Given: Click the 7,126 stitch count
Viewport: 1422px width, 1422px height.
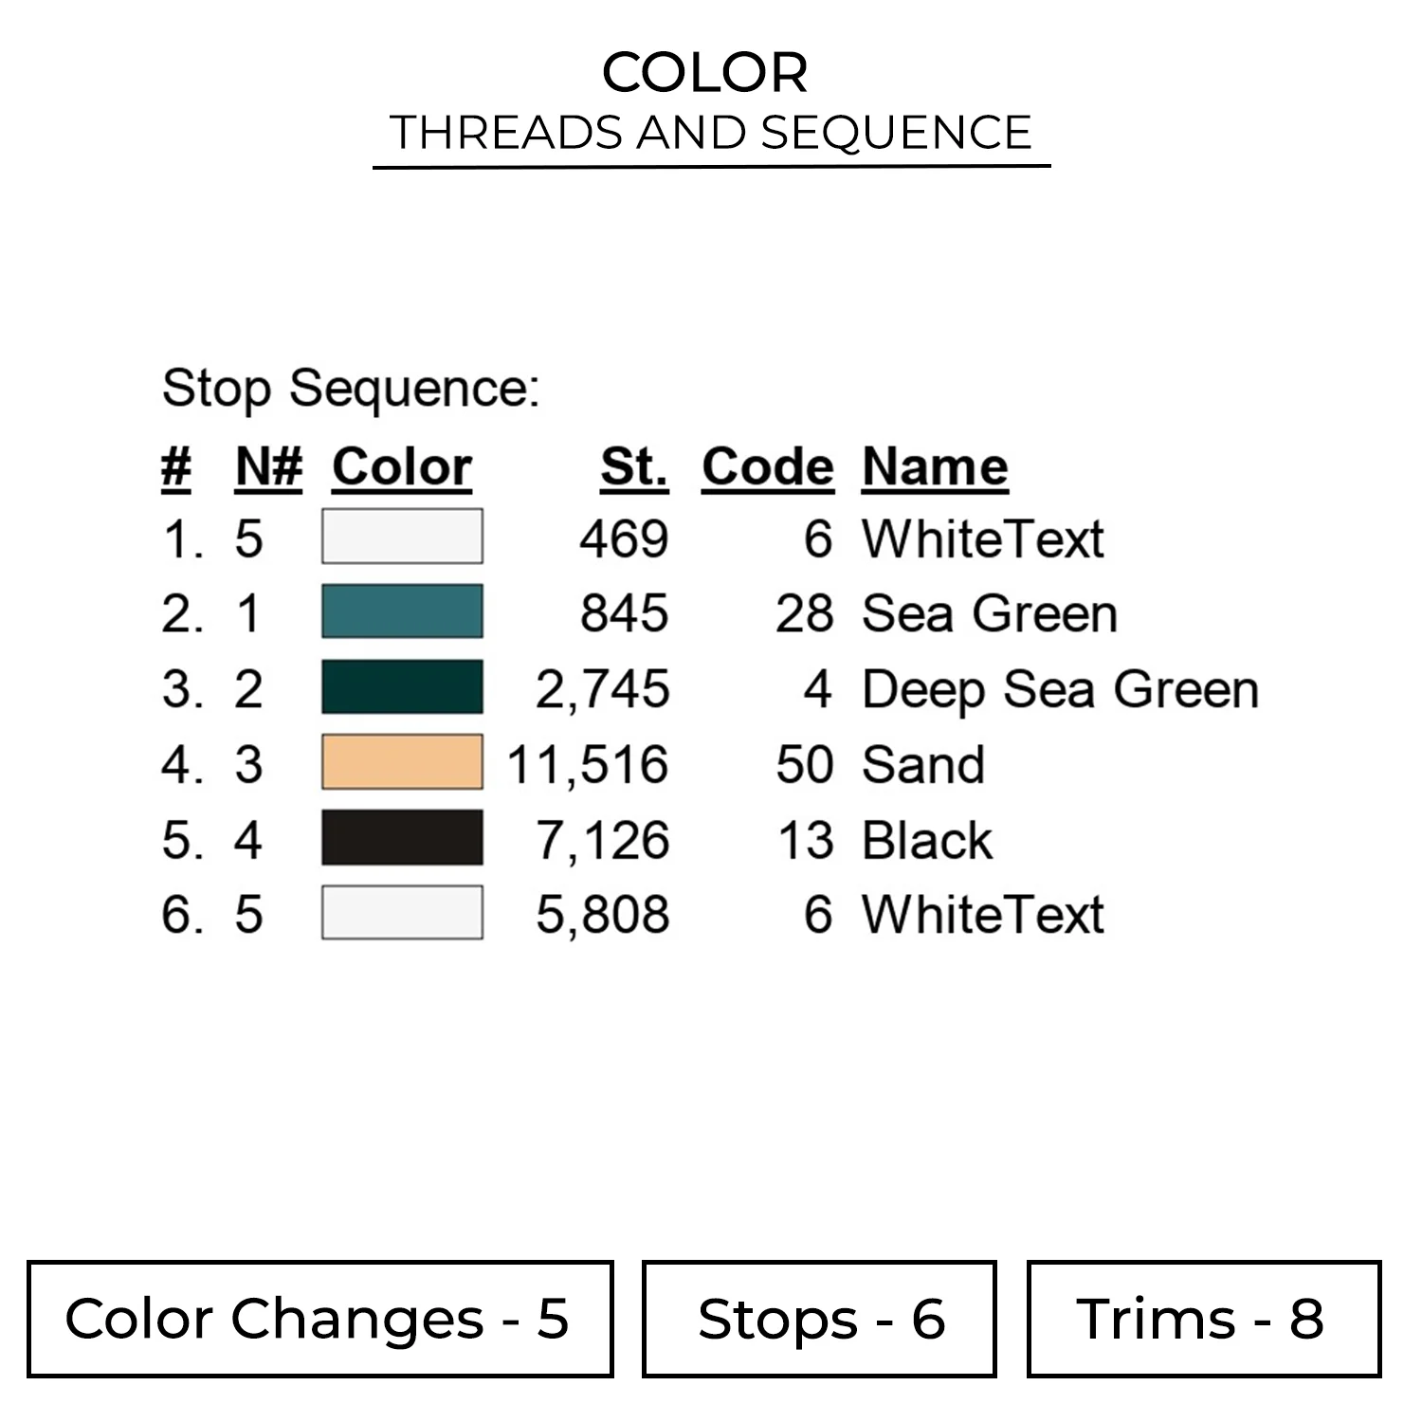Looking at the screenshot, I should point(603,840).
